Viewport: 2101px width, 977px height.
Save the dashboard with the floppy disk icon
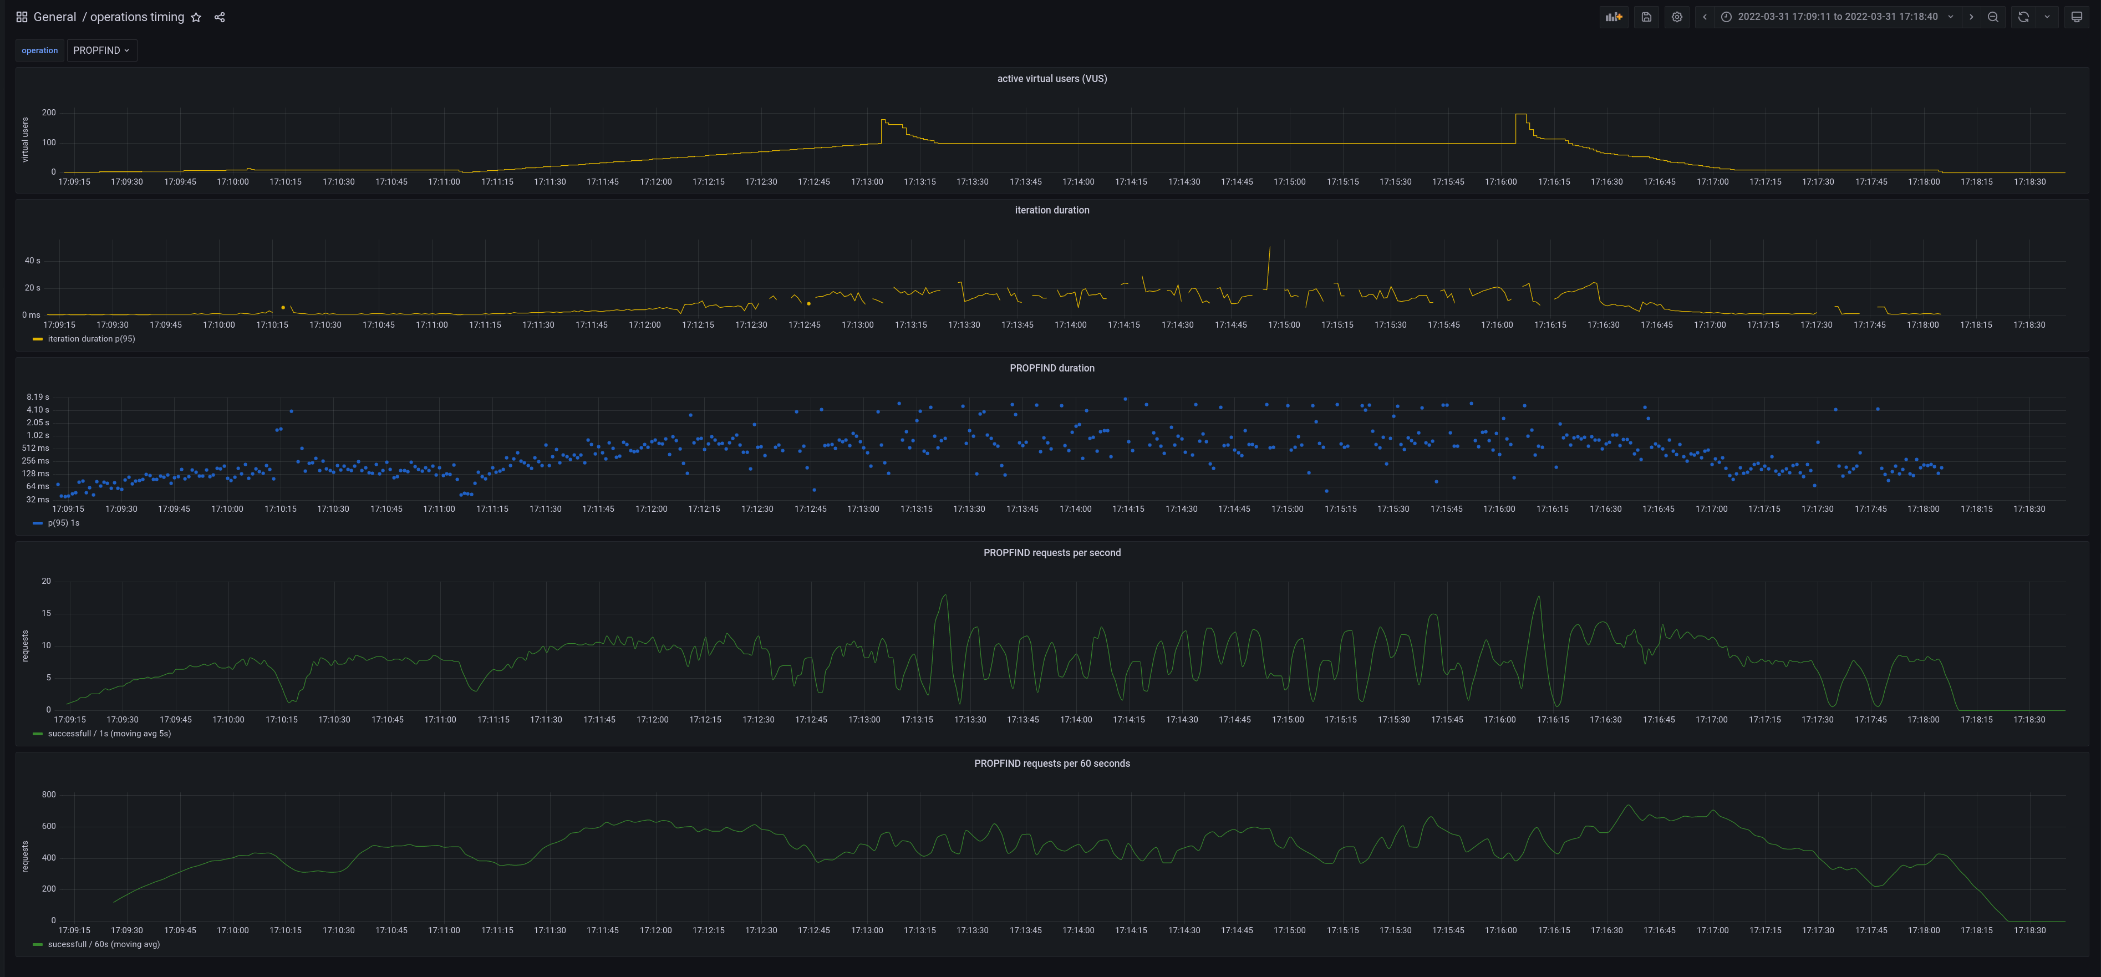tap(1647, 17)
